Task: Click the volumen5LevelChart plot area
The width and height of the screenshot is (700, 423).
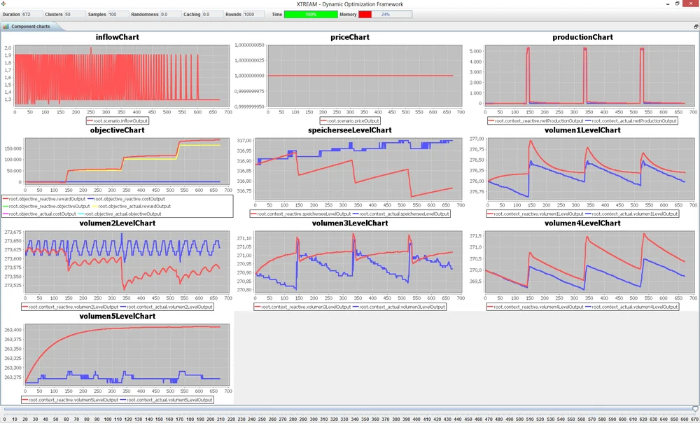Action: [x=127, y=355]
